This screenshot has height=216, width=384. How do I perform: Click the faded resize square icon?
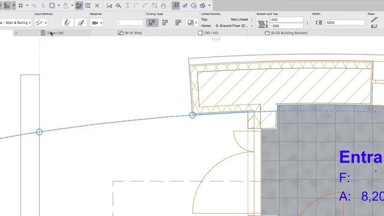coord(154,5)
